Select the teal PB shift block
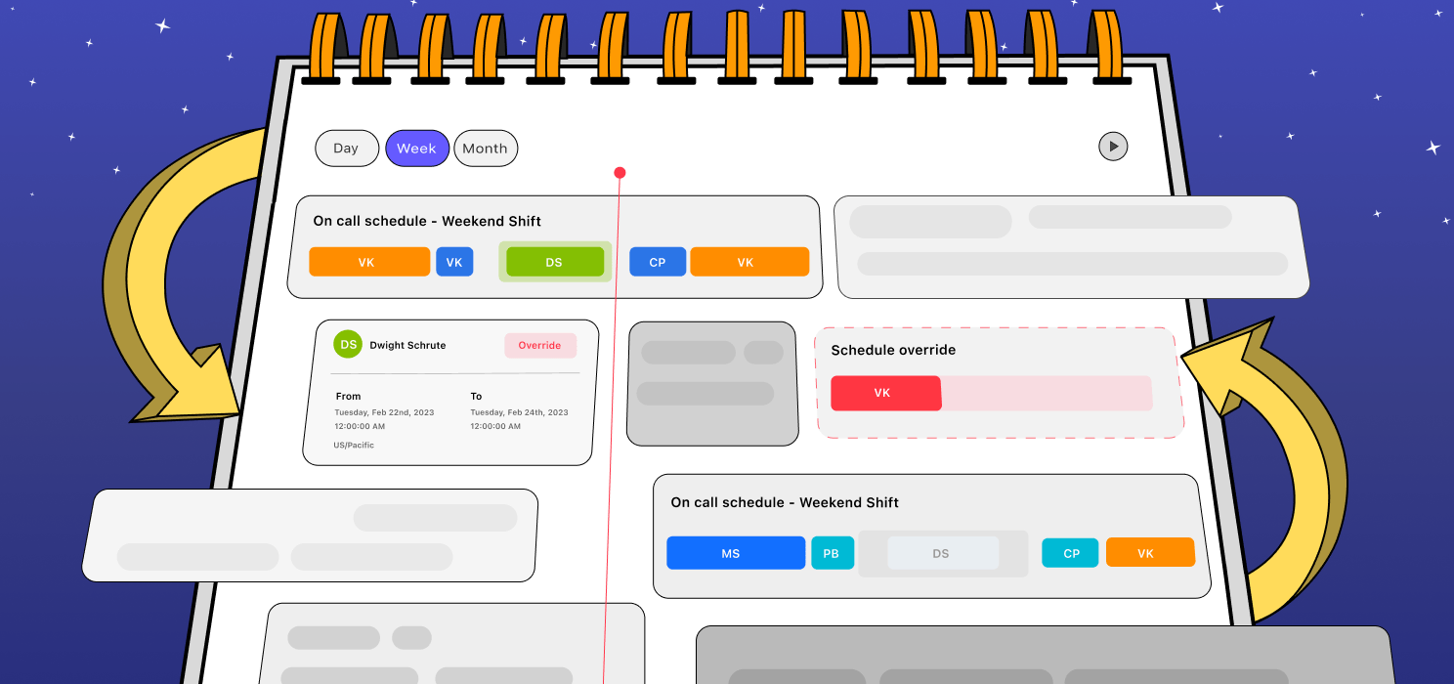The image size is (1454, 684). click(x=833, y=553)
